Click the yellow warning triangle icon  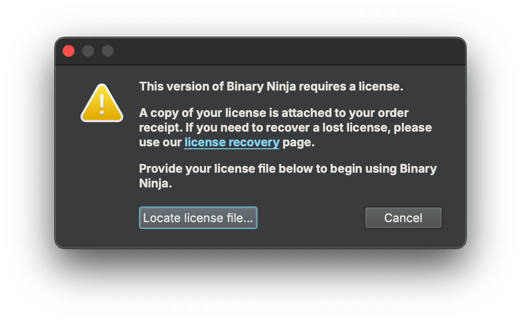pyautogui.click(x=102, y=103)
